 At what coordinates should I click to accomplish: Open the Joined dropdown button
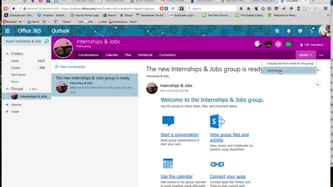point(305,55)
